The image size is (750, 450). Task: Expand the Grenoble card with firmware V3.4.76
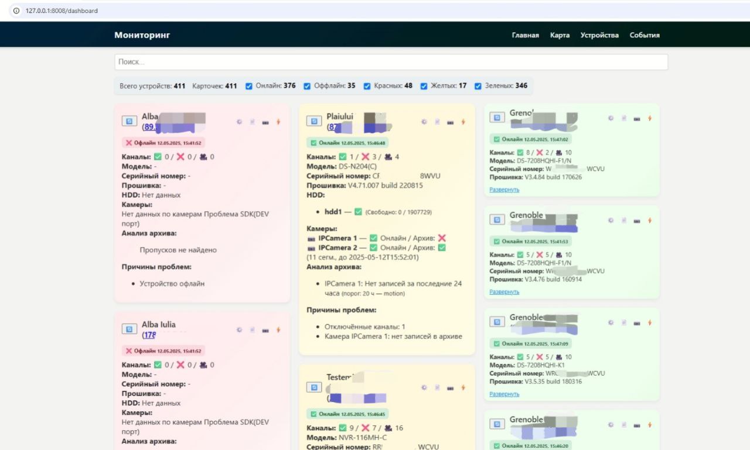[504, 291]
